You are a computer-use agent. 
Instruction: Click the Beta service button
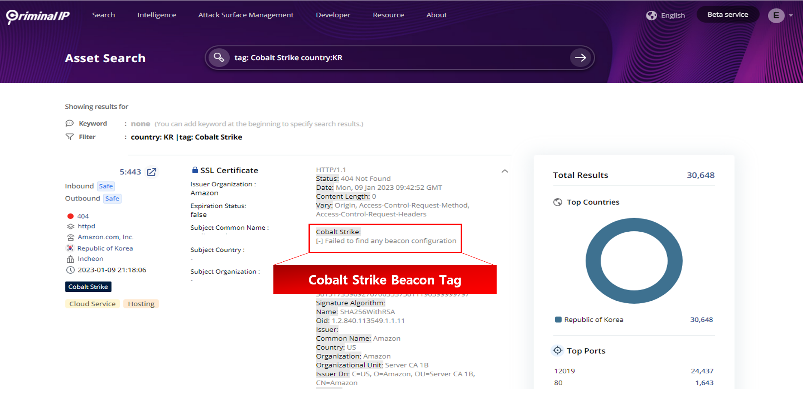[728, 15]
